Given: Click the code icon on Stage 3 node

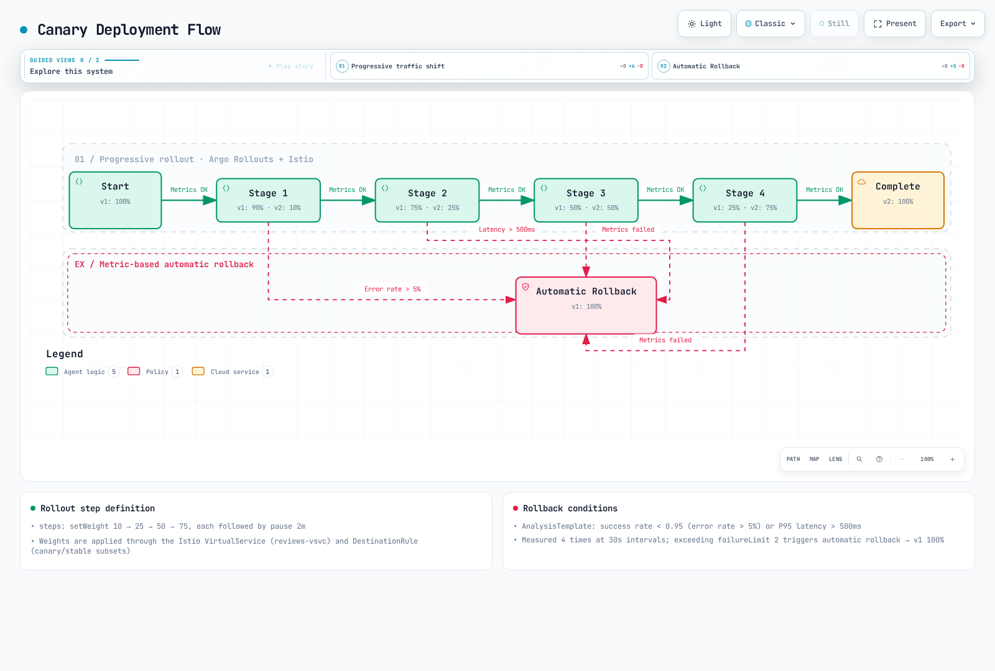Looking at the screenshot, I should coord(544,188).
